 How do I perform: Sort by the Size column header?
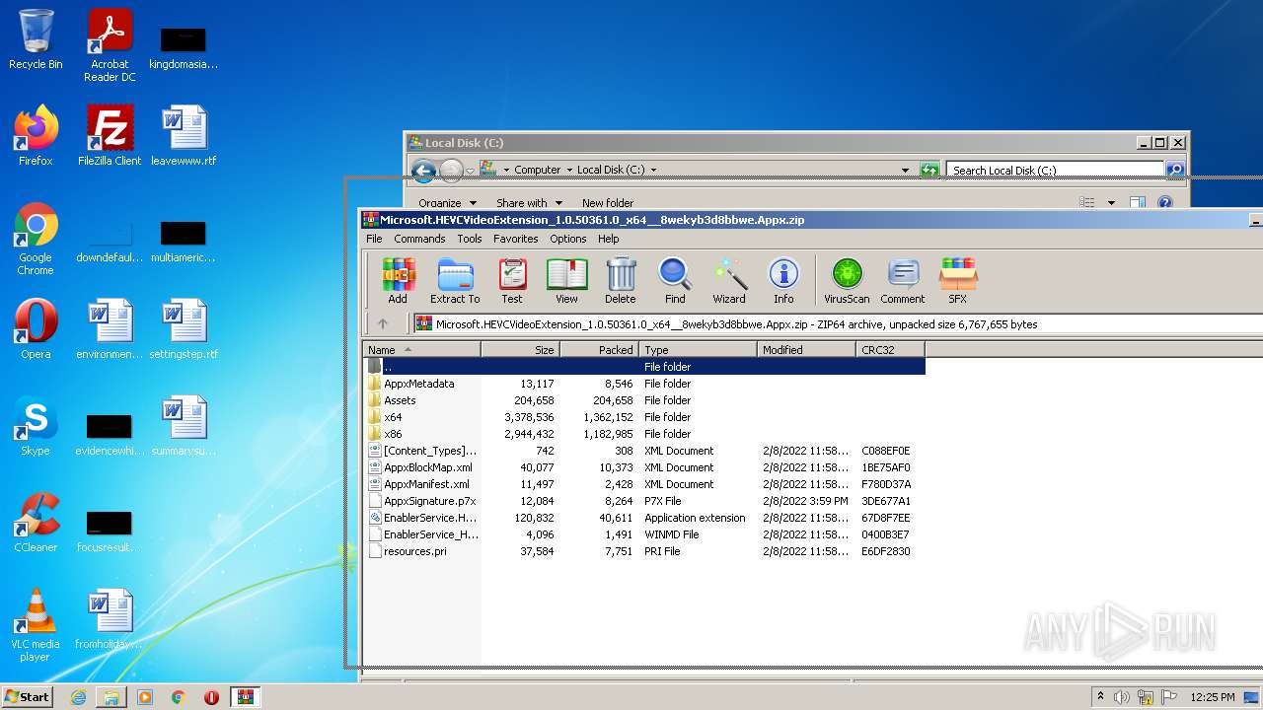520,350
